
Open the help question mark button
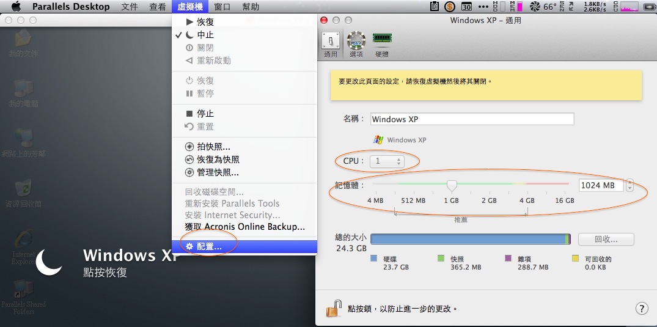[642, 309]
